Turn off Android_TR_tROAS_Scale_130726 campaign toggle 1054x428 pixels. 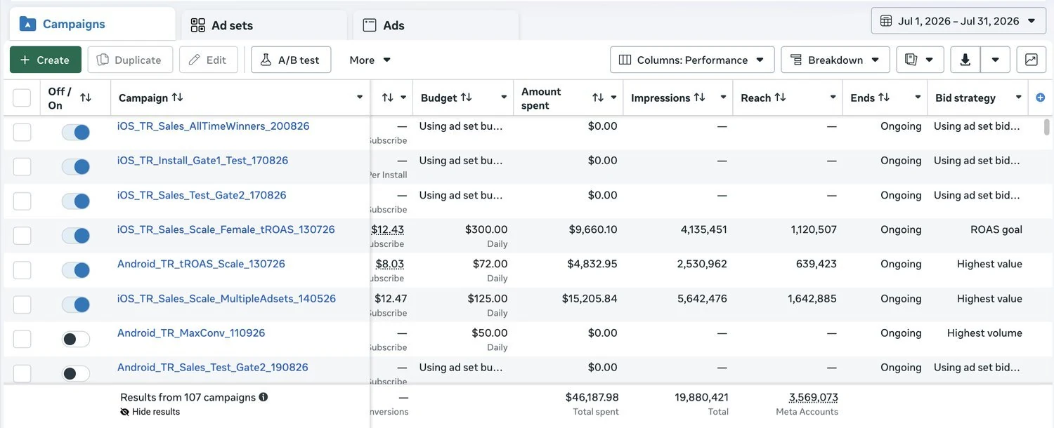coord(76,269)
